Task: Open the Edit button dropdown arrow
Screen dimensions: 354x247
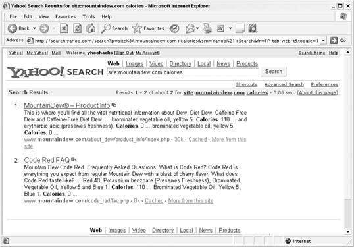Action: (230, 28)
